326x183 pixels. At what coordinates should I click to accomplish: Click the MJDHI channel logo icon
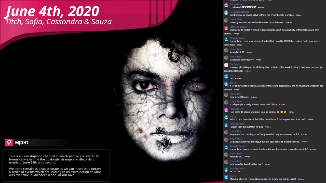coord(9,143)
